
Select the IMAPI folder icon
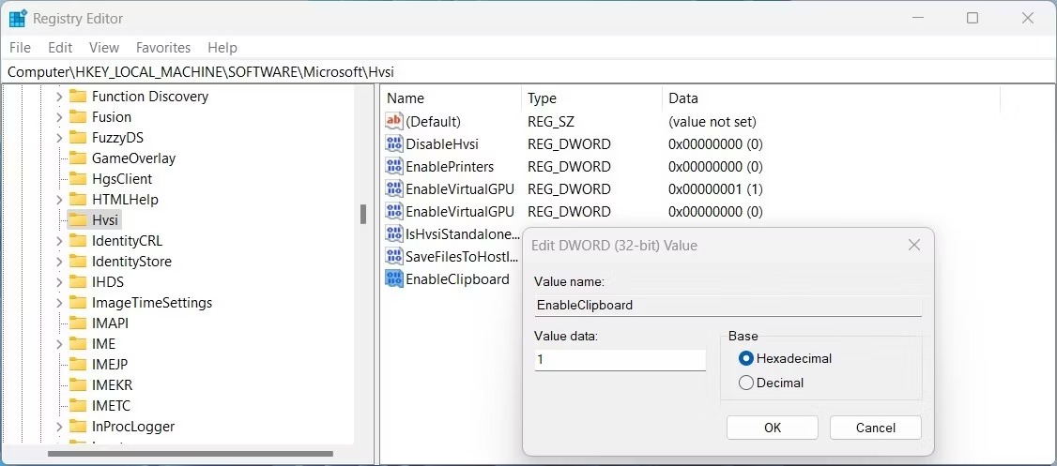pyautogui.click(x=78, y=323)
